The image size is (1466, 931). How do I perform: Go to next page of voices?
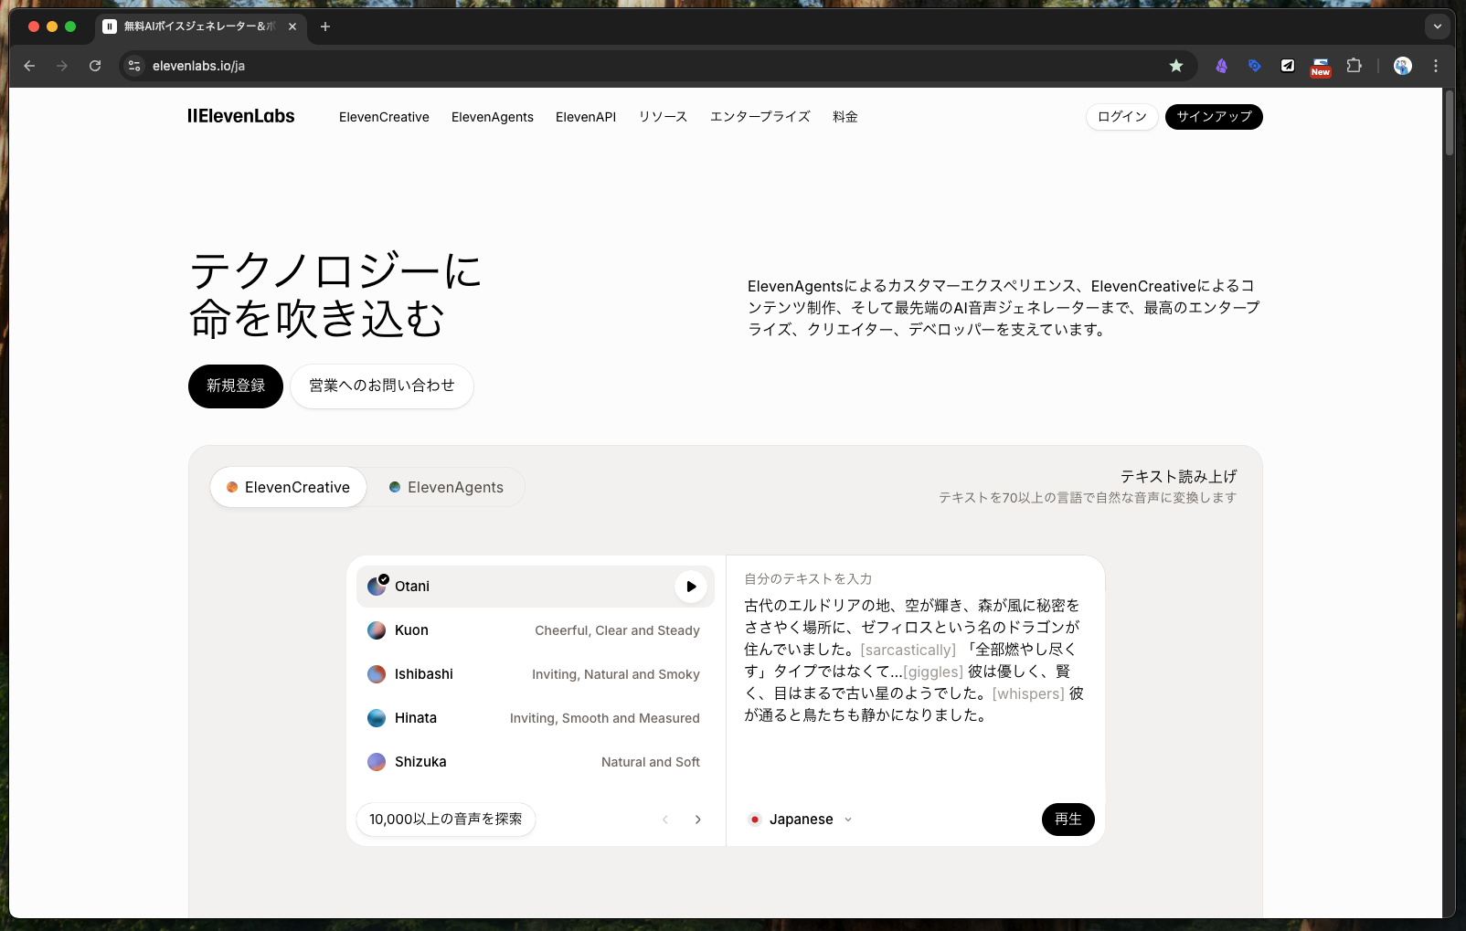[x=697, y=820]
